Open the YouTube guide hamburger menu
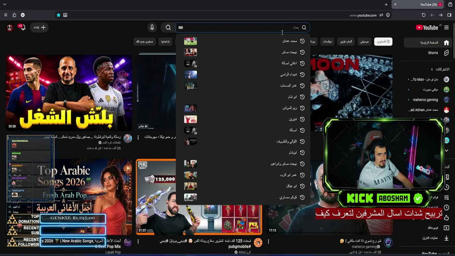455x256 pixels. pyautogui.click(x=446, y=27)
